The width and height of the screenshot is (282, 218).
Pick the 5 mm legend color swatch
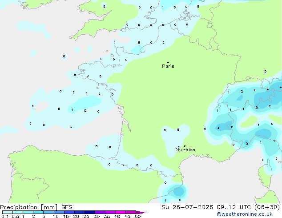(48, 212)
